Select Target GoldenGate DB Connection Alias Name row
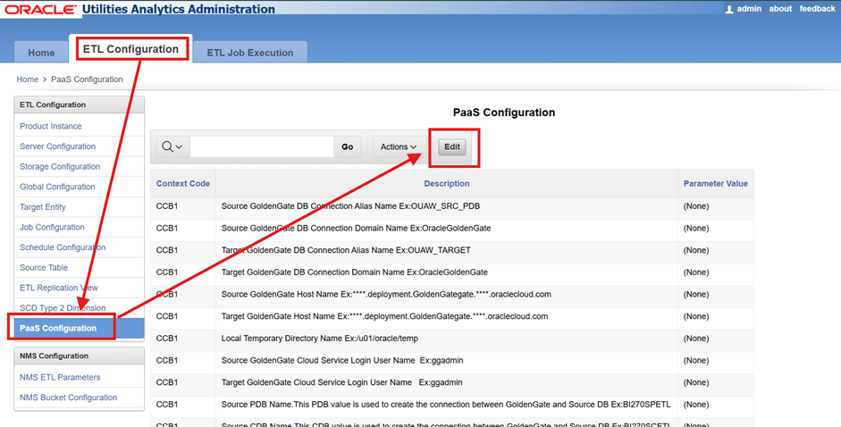This screenshot has height=427, width=841. 451,250
